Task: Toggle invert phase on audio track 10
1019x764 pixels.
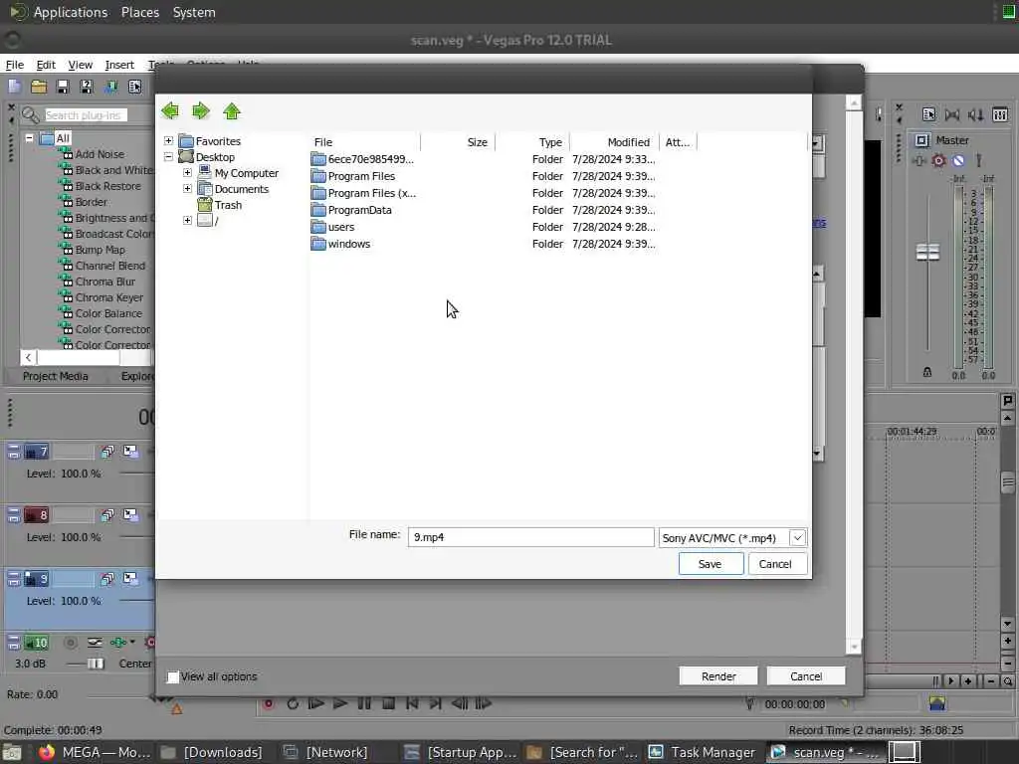Action: tap(95, 643)
